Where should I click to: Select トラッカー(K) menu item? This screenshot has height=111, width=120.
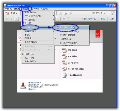[38, 54]
